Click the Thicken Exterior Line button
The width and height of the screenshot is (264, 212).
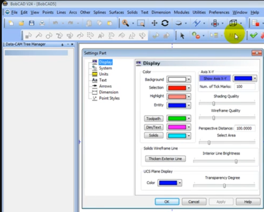click(165, 159)
